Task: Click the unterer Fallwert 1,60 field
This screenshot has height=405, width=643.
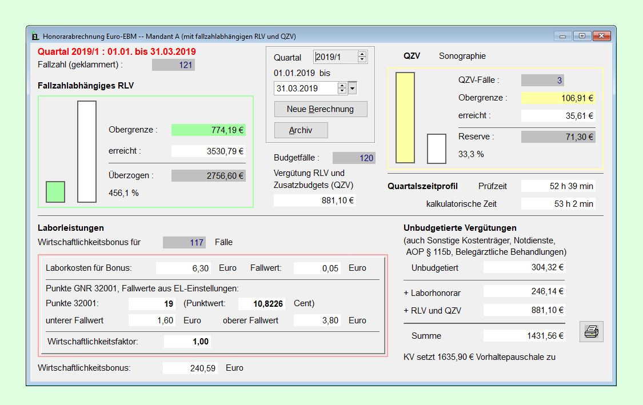Action: coord(152,320)
